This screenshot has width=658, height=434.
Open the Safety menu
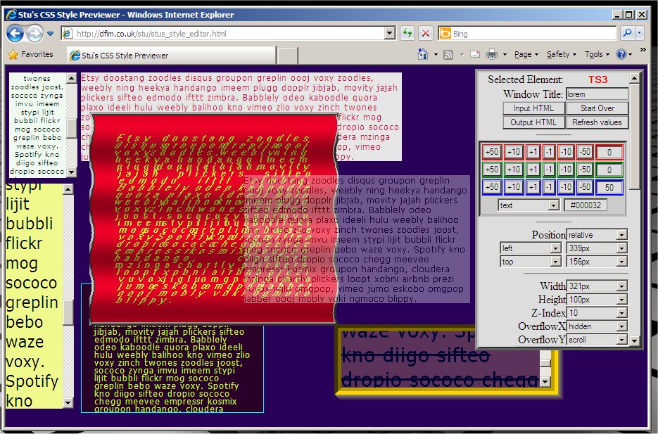561,54
